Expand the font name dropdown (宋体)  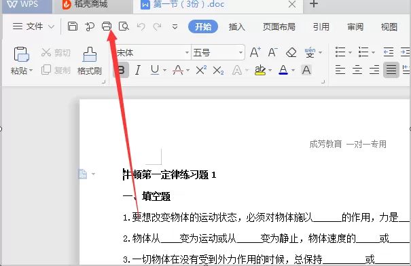pyautogui.click(x=187, y=52)
